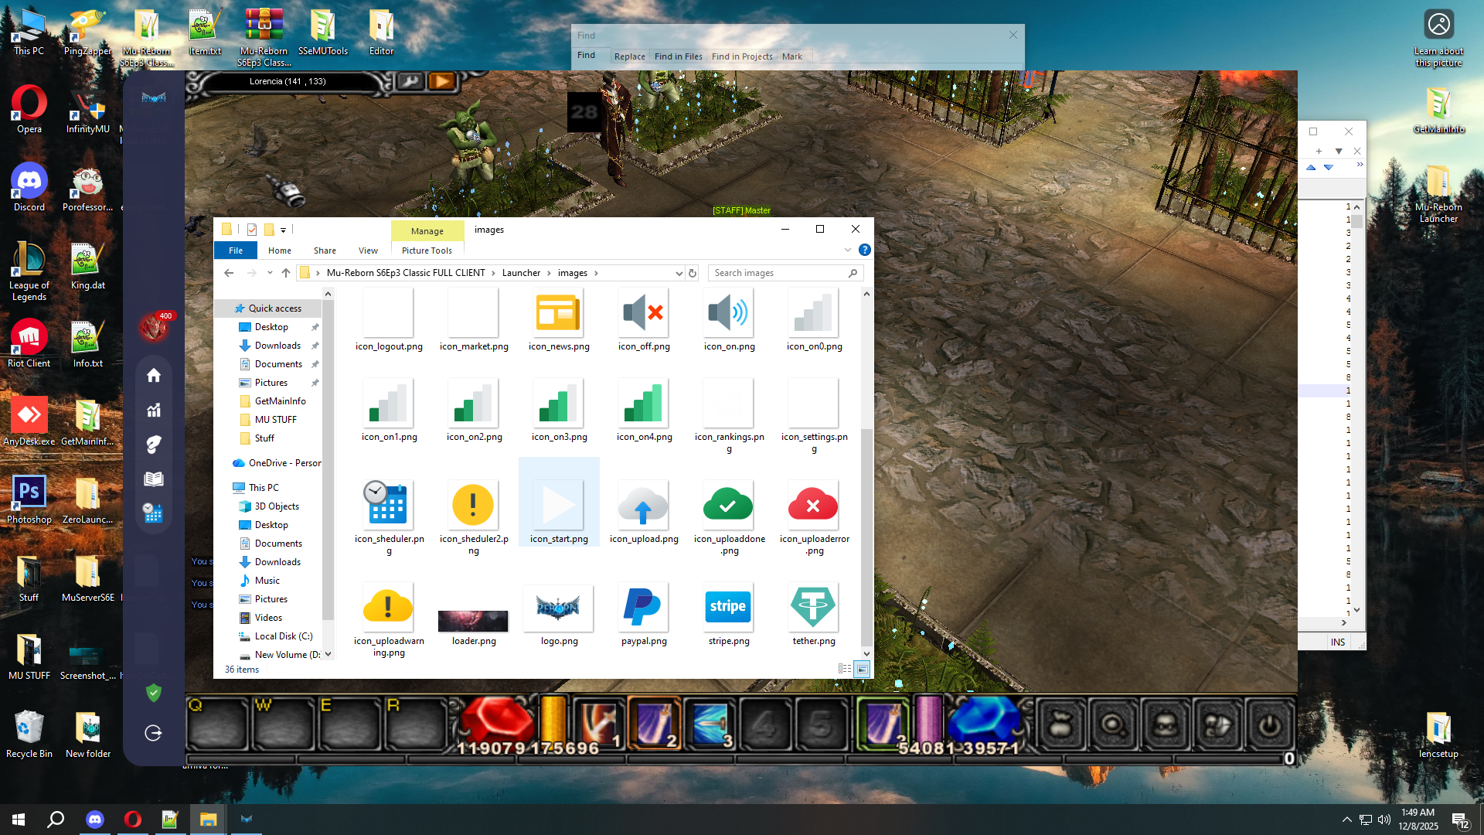Go up one folder level arrow

pos(286,273)
